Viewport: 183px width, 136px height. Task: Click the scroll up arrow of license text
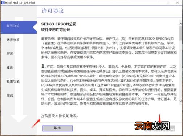(181, 24)
